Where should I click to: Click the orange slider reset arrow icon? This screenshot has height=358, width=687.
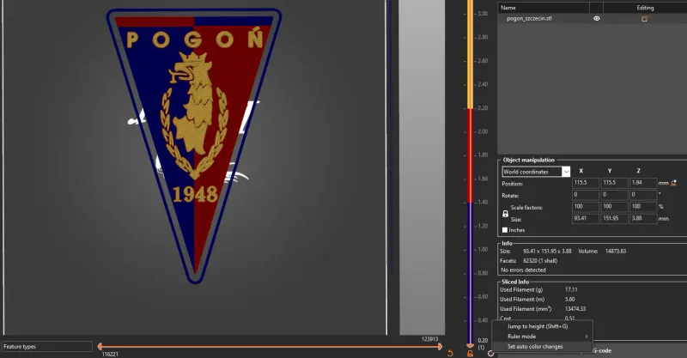[x=450, y=353]
